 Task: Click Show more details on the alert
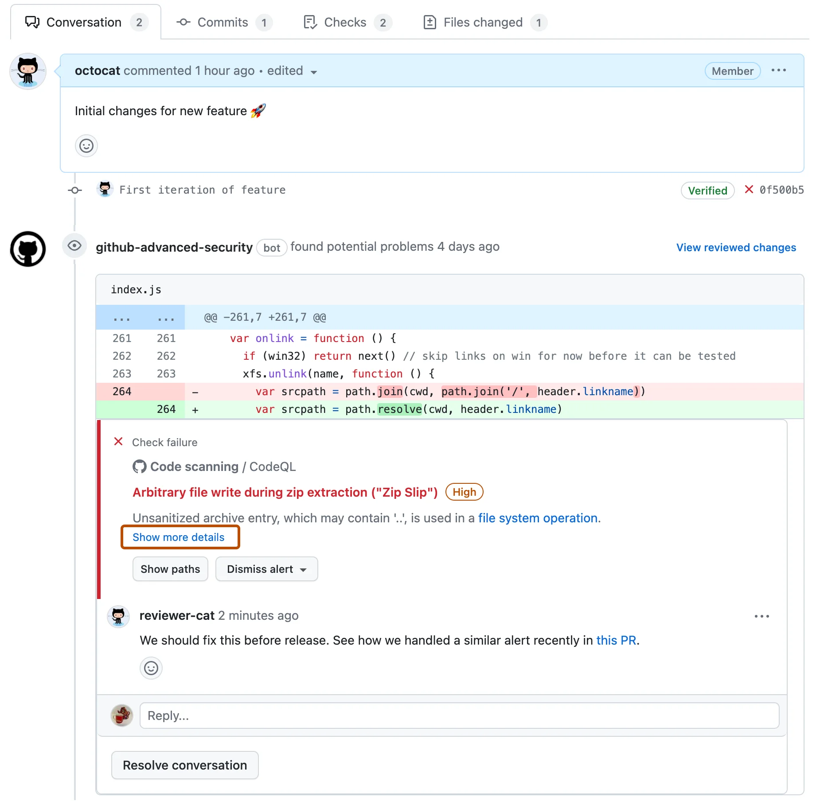[179, 537]
